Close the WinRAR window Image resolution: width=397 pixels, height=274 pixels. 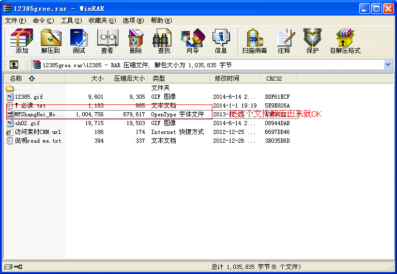pyautogui.click(x=388, y=9)
